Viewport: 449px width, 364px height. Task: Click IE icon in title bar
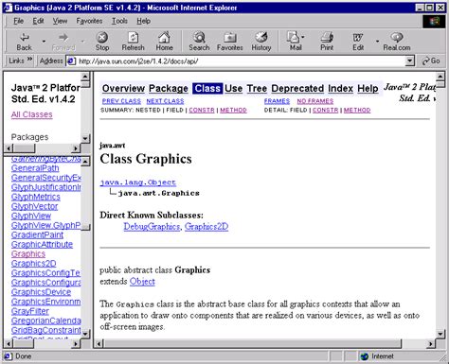pyautogui.click(x=8, y=8)
